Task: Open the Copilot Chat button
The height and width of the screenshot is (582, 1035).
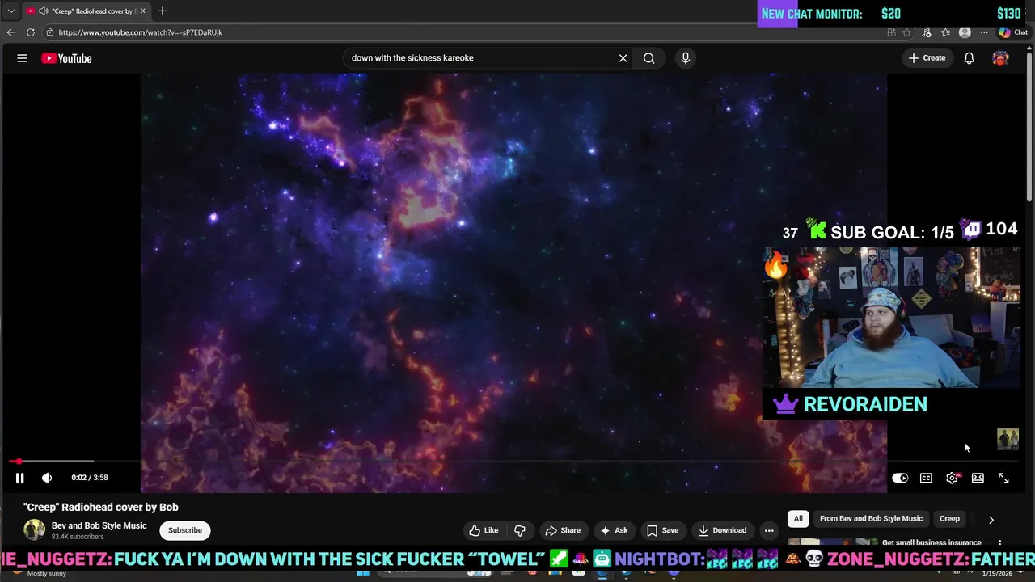Action: [x=1013, y=32]
